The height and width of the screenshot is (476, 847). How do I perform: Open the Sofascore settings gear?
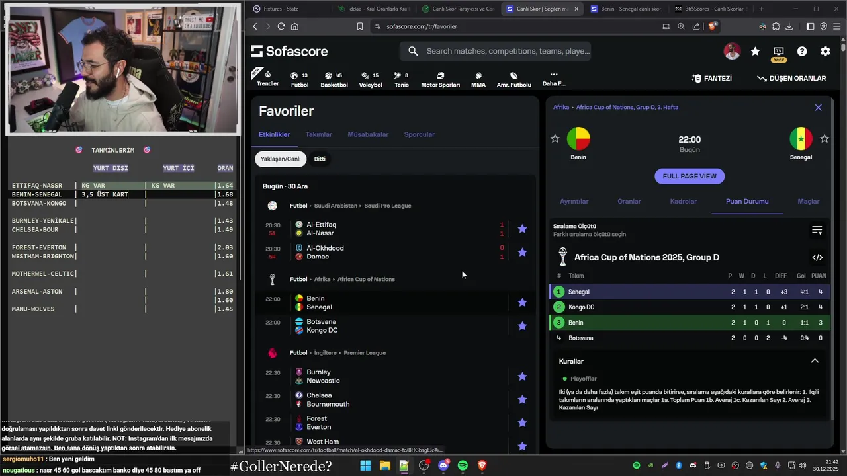pyautogui.click(x=825, y=51)
